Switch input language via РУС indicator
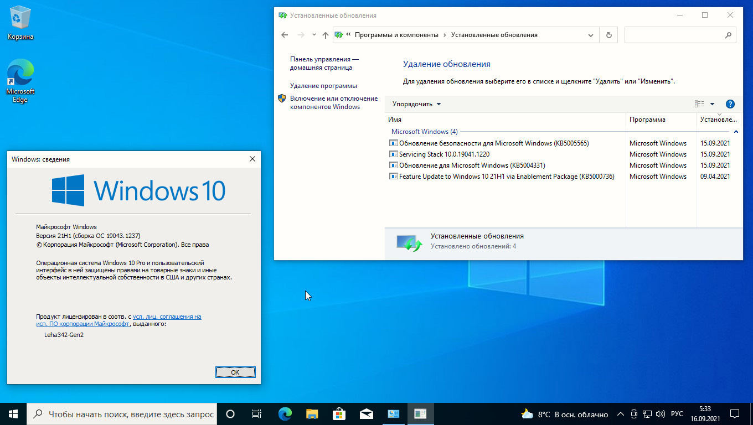 tap(677, 414)
